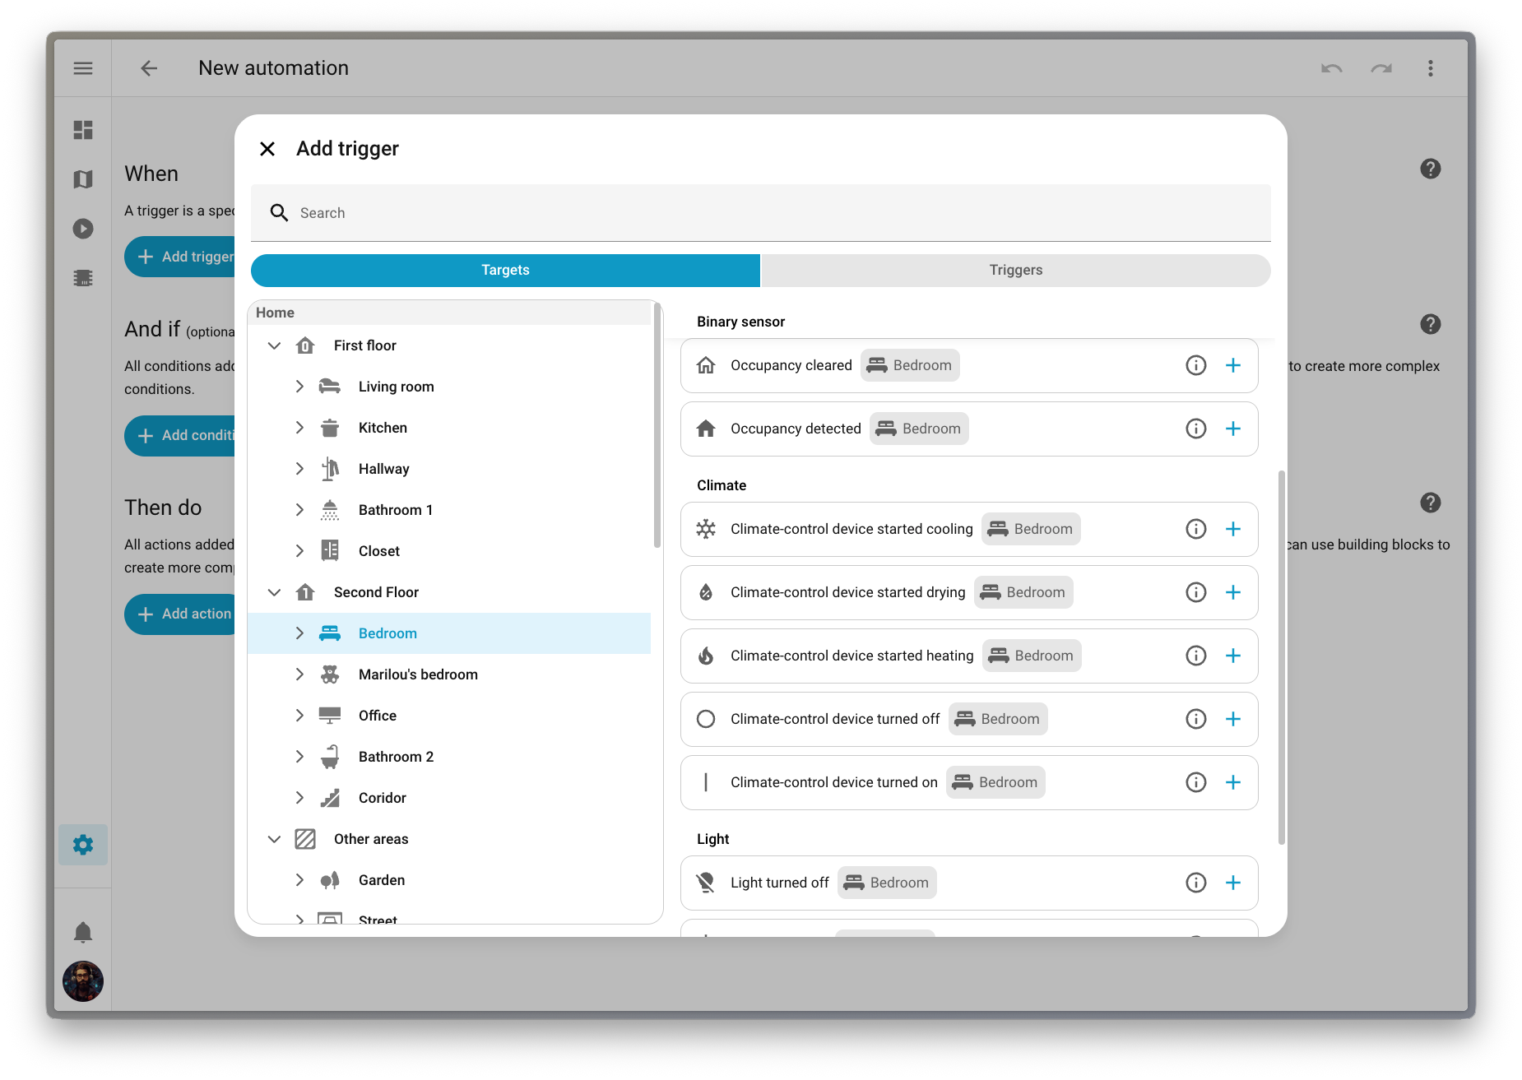Image resolution: width=1522 pixels, height=1080 pixels.
Task: Select the Media play sidebar icon
Action: 82,229
